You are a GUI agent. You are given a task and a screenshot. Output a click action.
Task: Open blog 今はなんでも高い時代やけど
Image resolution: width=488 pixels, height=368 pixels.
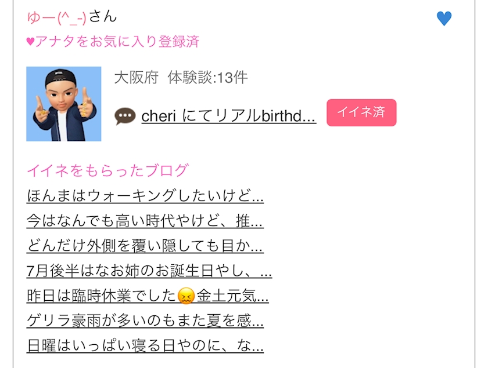point(145,221)
